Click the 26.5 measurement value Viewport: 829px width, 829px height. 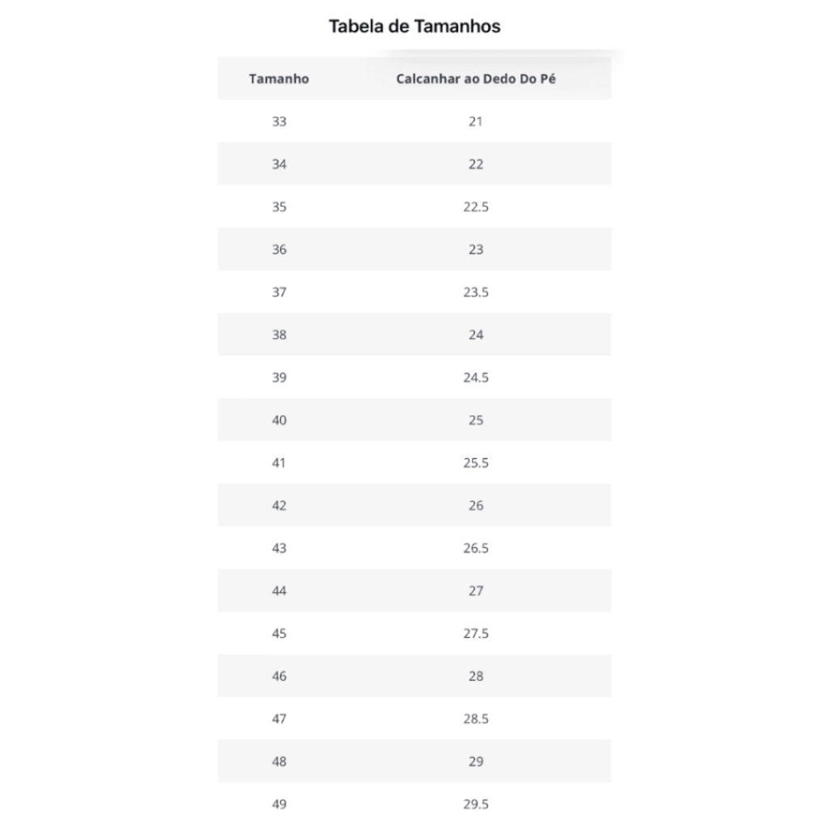coord(476,548)
